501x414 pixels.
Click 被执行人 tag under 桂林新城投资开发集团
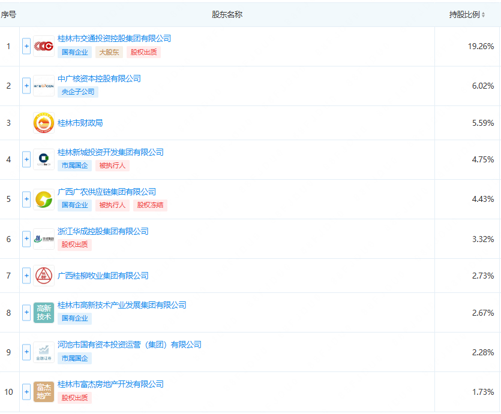click(112, 165)
